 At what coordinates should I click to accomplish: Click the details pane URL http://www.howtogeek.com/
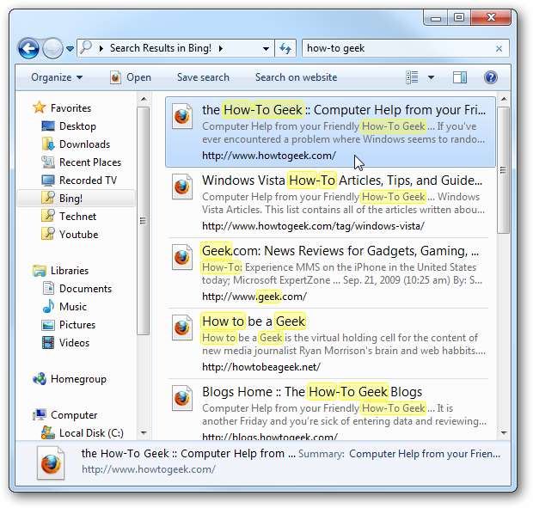tap(149, 469)
